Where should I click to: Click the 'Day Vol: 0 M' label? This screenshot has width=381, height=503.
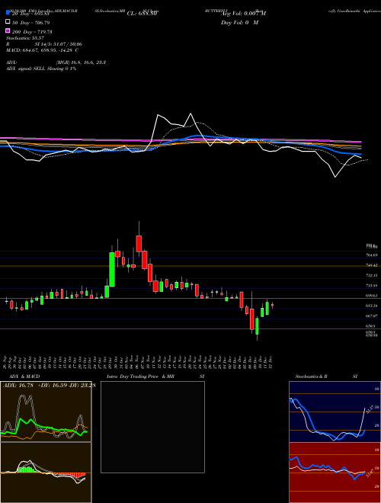click(239, 23)
